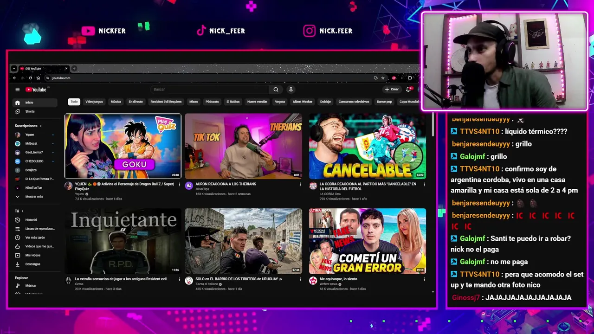This screenshot has width=594, height=334.
Task: Select the Concursos televisivos chip
Action: point(354,102)
